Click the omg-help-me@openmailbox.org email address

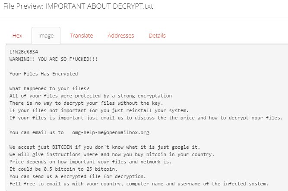(111, 132)
